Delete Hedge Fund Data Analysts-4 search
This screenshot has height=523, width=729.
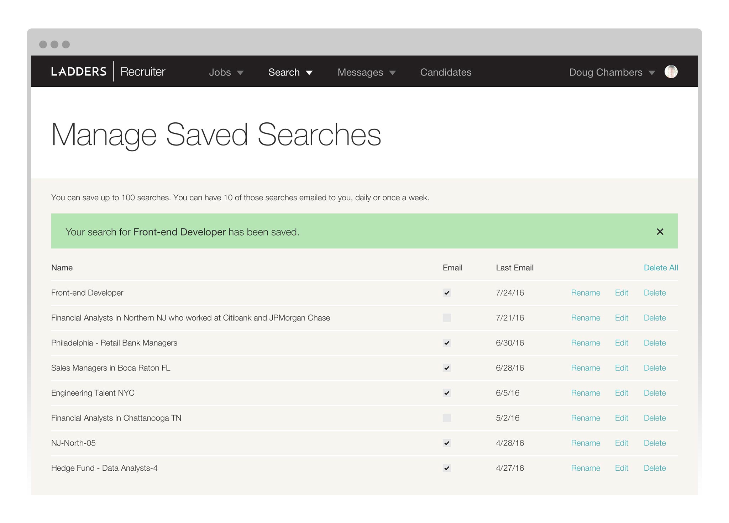coord(654,468)
